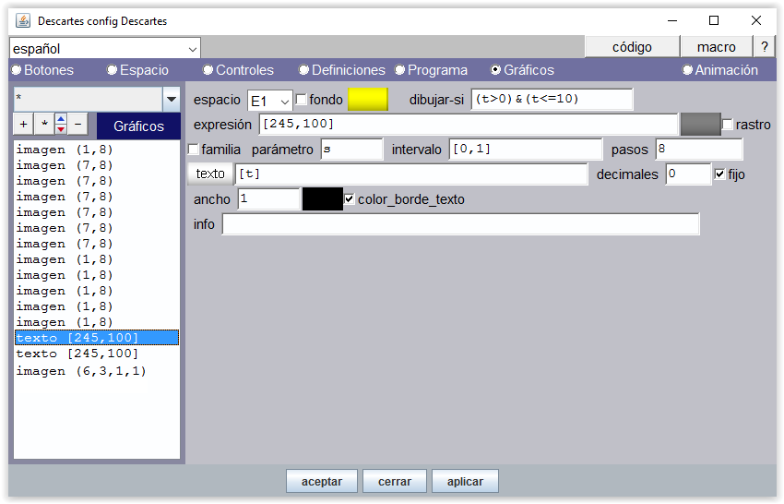This screenshot has width=784, height=504.
Task: Open the asterisk filter dropdown above list
Action: click(171, 100)
